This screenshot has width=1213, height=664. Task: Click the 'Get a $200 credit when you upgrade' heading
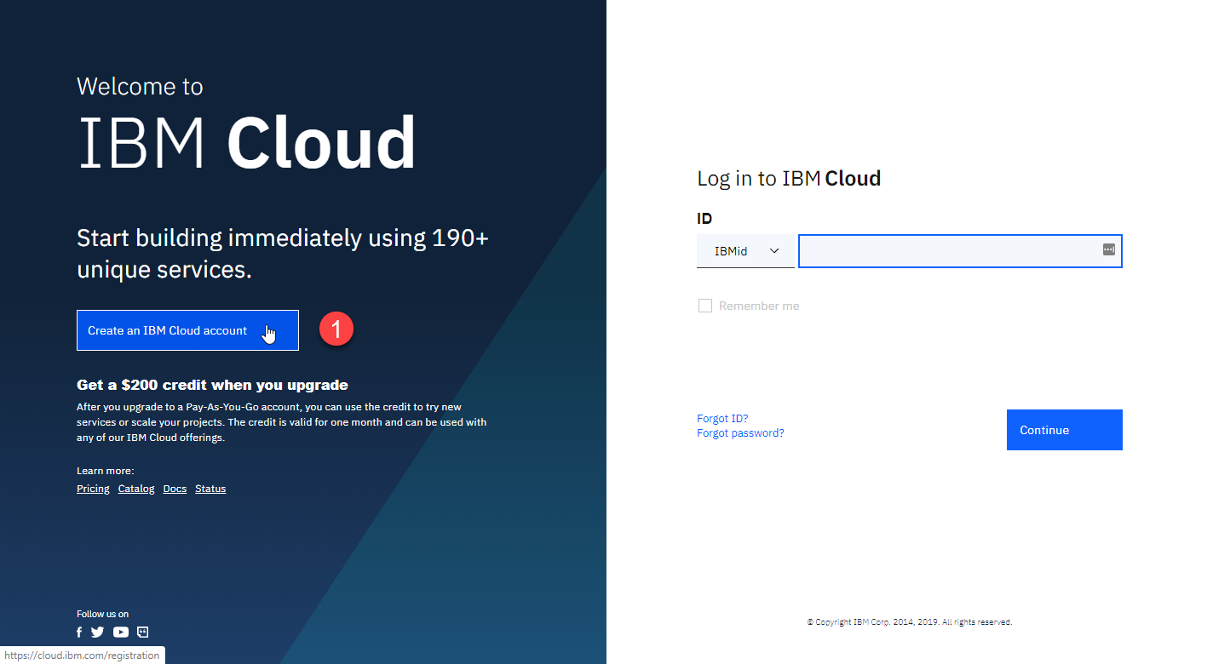[x=212, y=385]
